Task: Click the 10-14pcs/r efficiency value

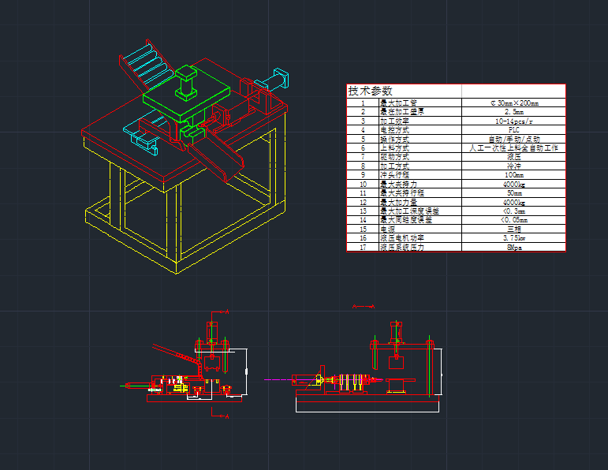Action: coord(513,121)
